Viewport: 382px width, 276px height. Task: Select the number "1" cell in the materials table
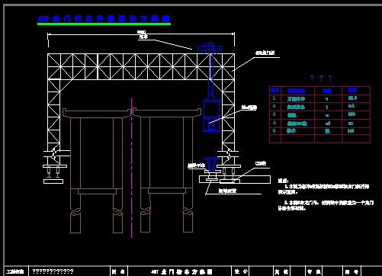pos(274,98)
